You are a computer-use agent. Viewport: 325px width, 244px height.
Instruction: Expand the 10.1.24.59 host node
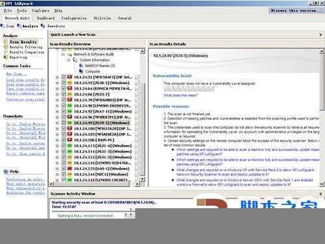pyautogui.click(x=57, y=83)
